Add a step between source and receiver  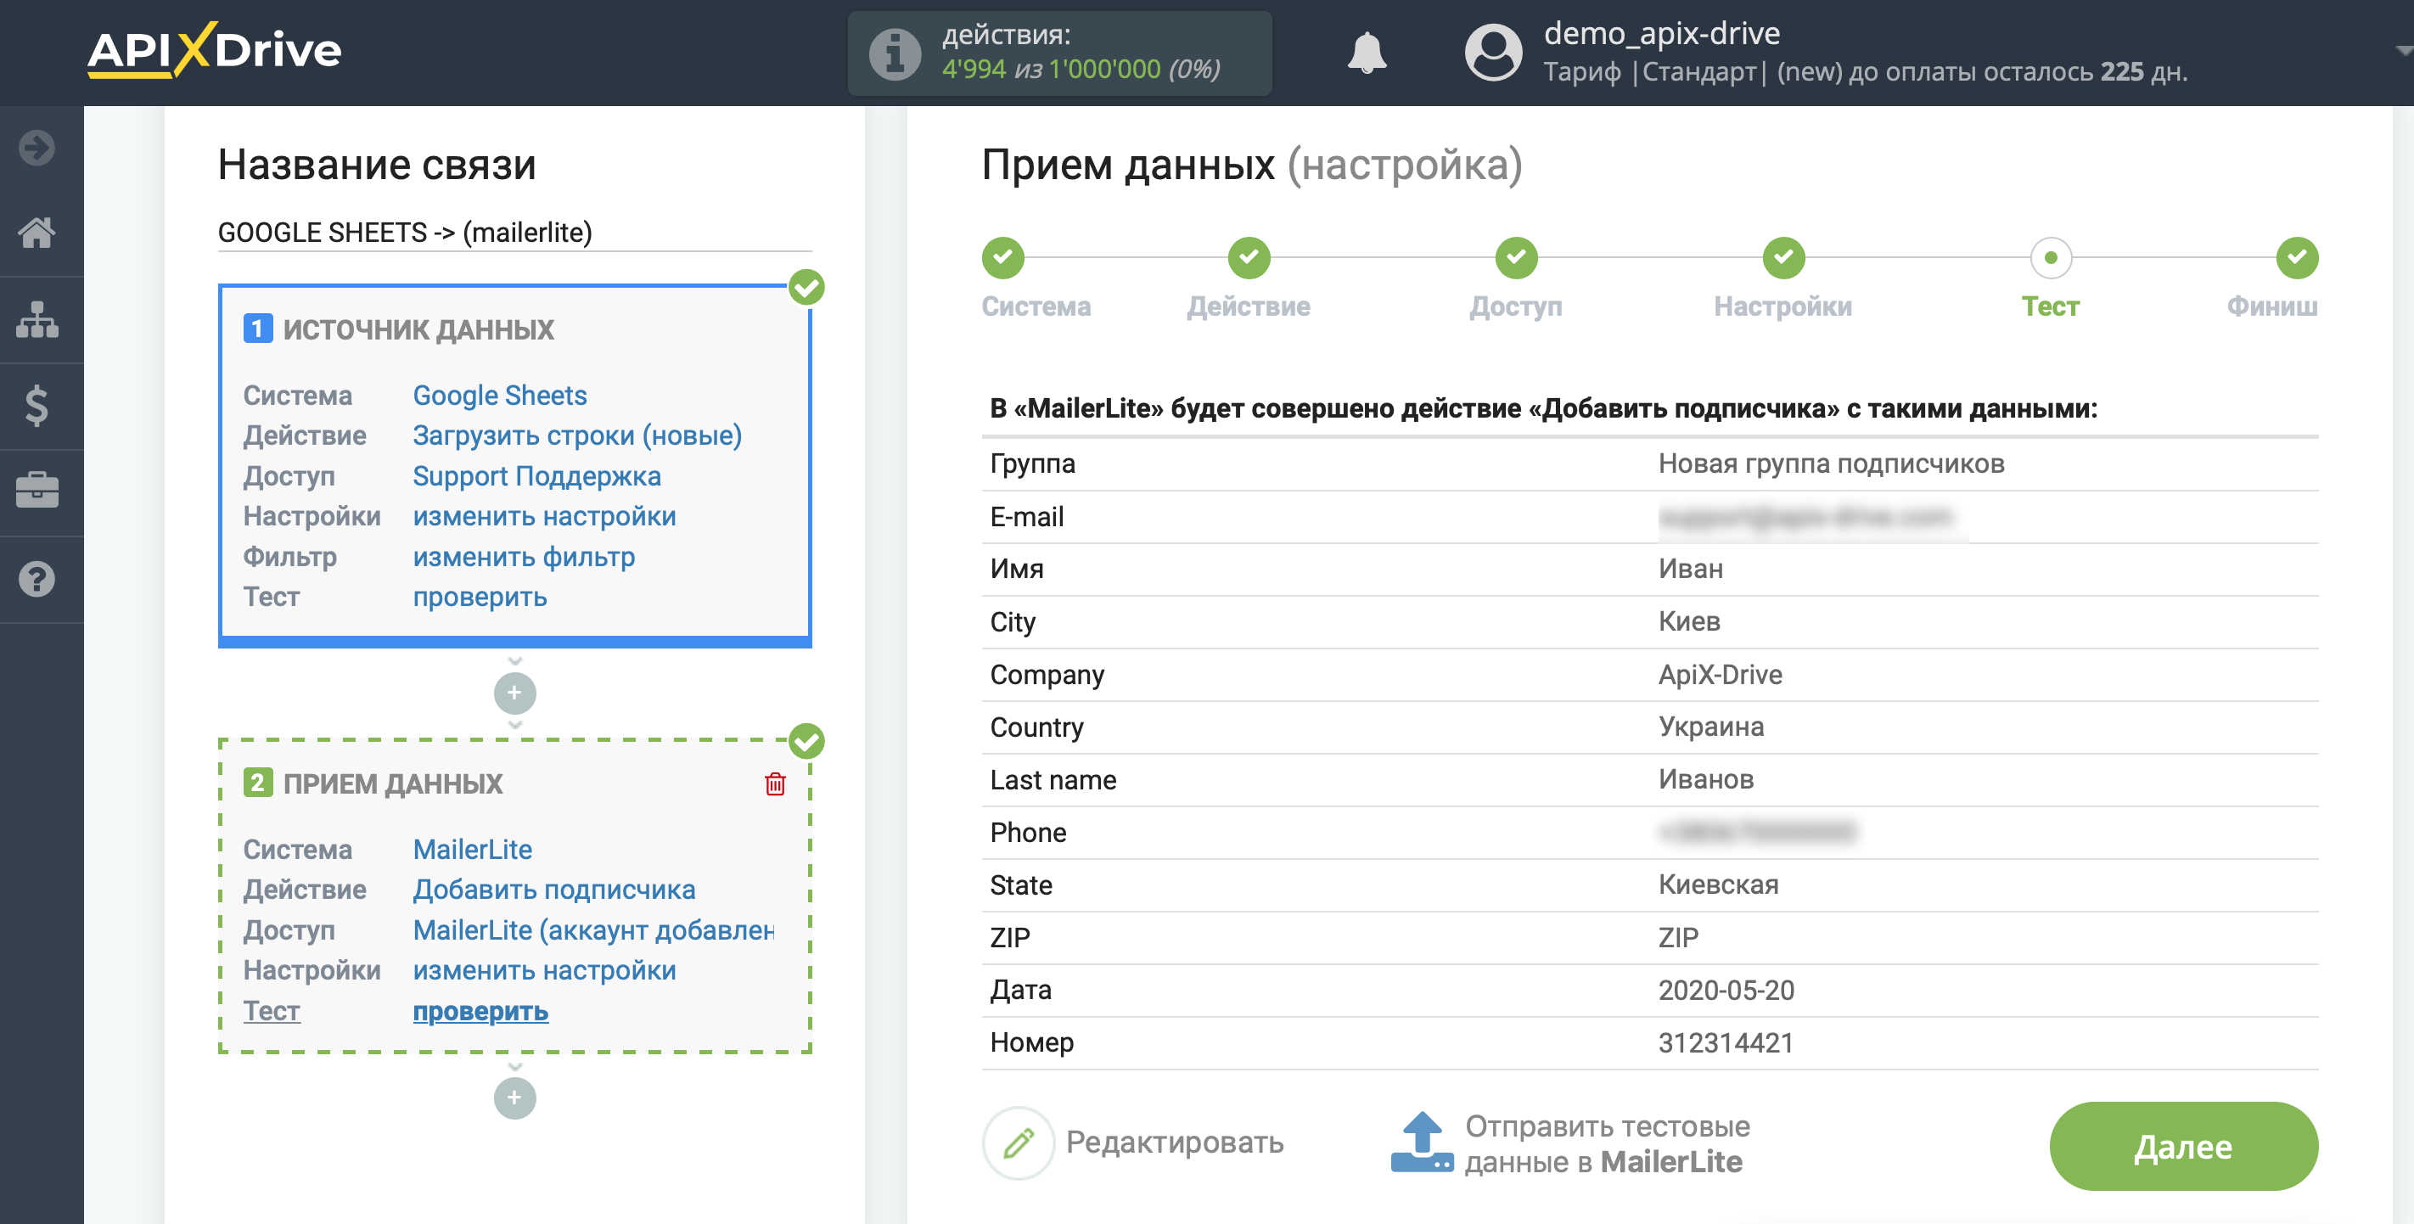[514, 693]
